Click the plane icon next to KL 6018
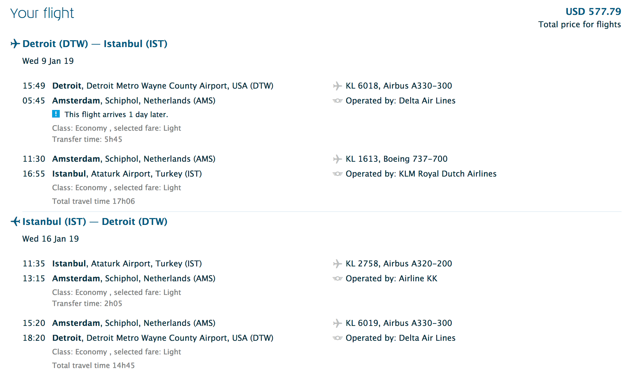The width and height of the screenshot is (629, 373). 337,86
